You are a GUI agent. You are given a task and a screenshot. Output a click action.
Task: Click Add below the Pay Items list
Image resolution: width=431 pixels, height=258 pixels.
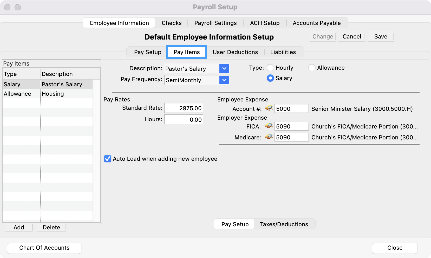pos(19,227)
